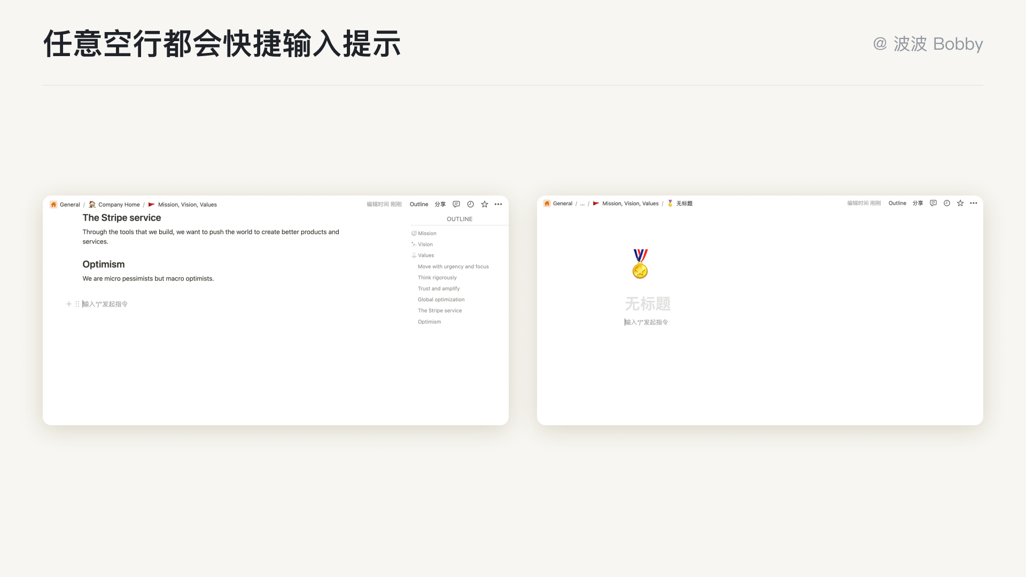This screenshot has width=1026, height=577.
Task: Click the plus icon to add a block
Action: coord(68,304)
